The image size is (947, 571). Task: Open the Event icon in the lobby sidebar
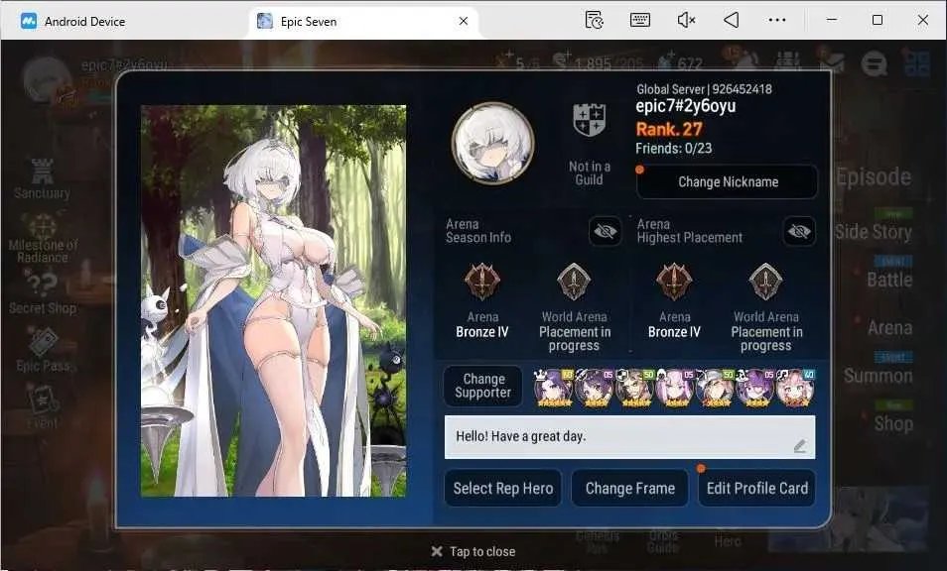click(x=43, y=407)
